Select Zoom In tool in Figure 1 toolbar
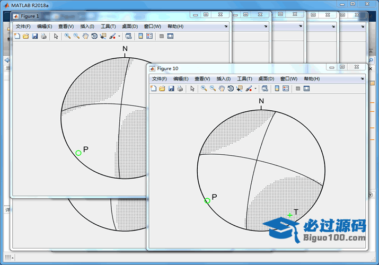The width and height of the screenshot is (379, 265). point(68,36)
